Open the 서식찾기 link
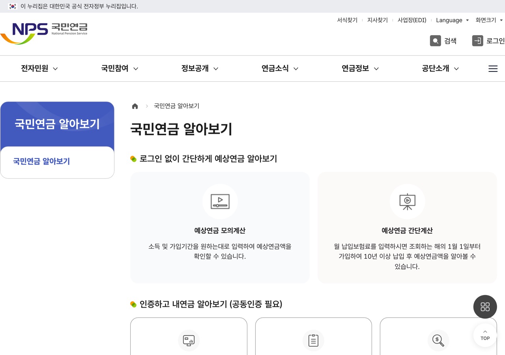This screenshot has width=505, height=355. pos(347,20)
